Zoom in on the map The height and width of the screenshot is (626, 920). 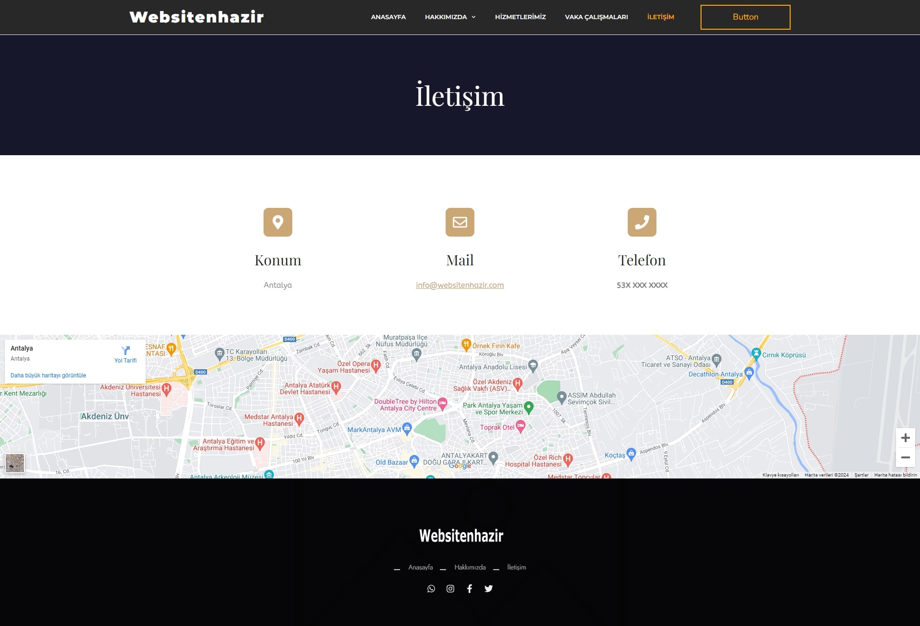coord(906,438)
